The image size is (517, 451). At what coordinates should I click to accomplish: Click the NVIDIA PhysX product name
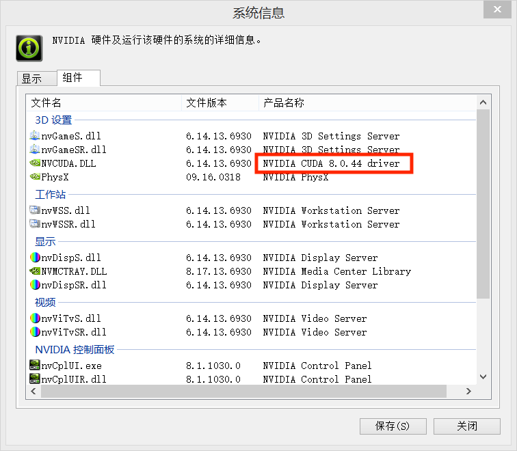tap(295, 177)
